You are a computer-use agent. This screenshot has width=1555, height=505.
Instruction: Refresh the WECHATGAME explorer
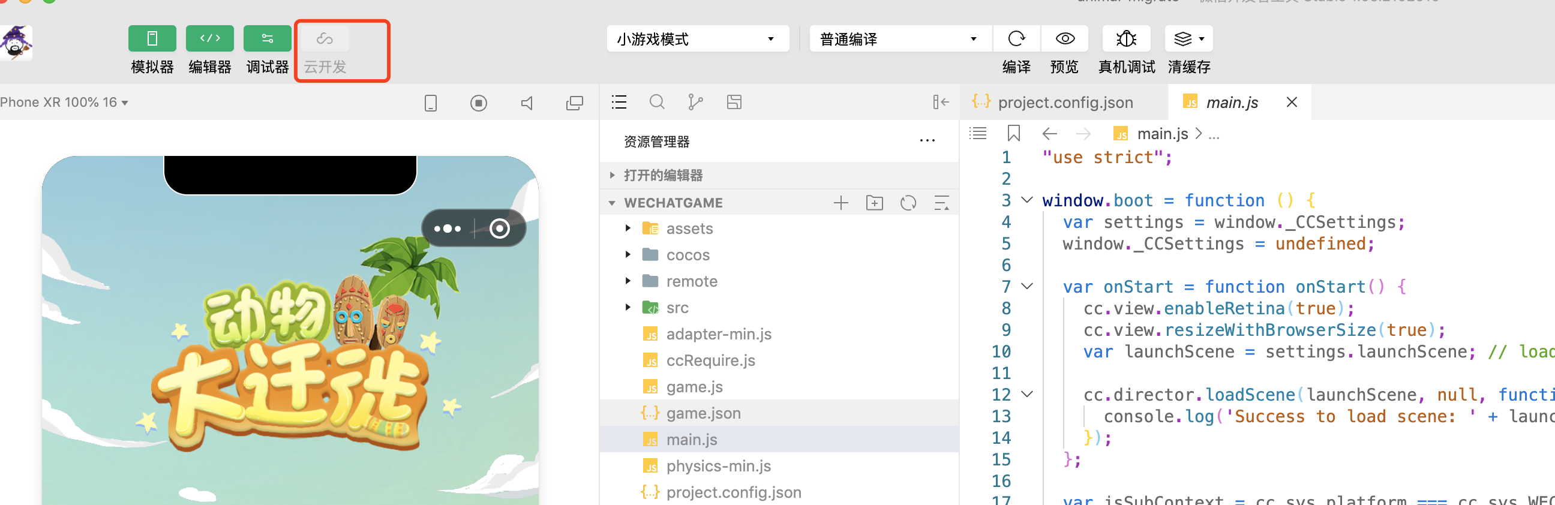click(908, 203)
